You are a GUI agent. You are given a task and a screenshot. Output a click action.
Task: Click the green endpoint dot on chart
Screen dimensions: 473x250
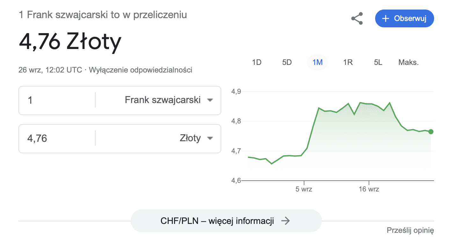tap(431, 132)
